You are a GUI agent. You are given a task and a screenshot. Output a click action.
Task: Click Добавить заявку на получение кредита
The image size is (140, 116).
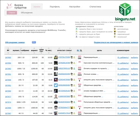tap(24, 26)
